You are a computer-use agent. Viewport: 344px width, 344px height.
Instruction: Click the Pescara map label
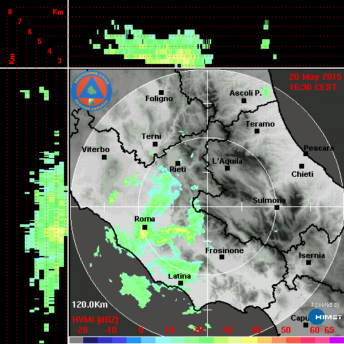tap(319, 148)
